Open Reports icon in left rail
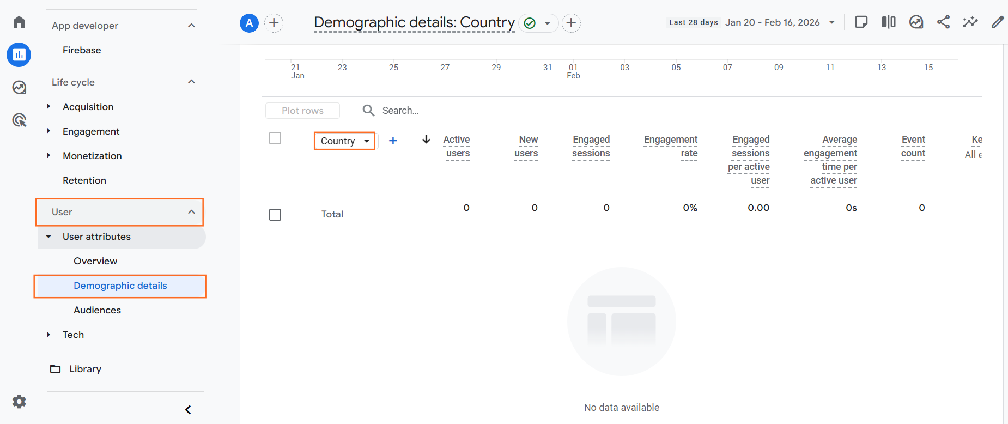Viewport: 1008px width, 424px height. (19, 54)
